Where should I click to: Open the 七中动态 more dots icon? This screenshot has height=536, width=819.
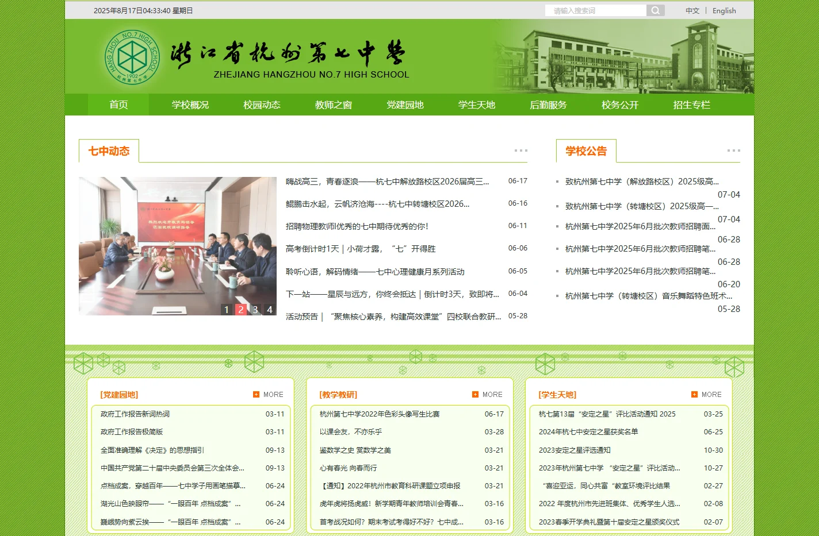pos(521,151)
